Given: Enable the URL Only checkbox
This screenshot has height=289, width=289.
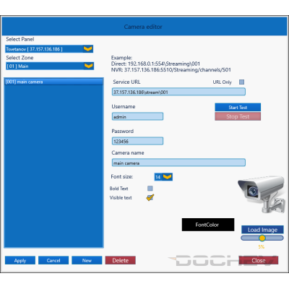Looking at the screenshot, I should (241, 82).
